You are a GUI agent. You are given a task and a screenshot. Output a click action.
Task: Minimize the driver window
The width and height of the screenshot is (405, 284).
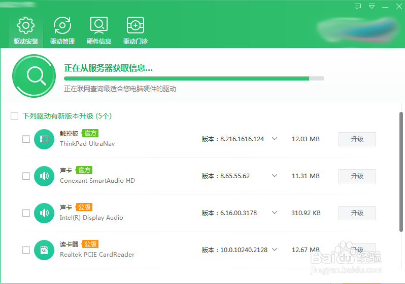click(x=385, y=7)
